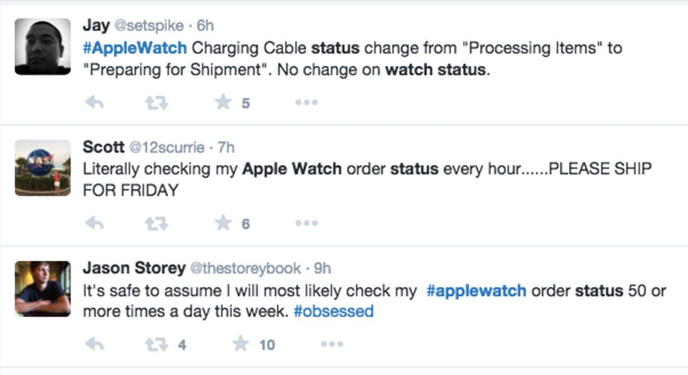Open the @setspike profile handle
This screenshot has height=375, width=688.
click(149, 26)
